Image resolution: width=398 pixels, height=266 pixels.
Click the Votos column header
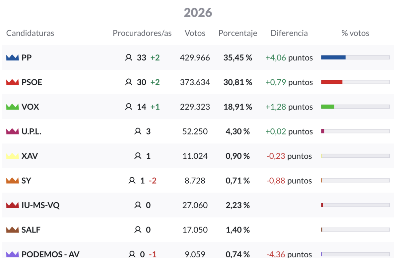pos(195,33)
